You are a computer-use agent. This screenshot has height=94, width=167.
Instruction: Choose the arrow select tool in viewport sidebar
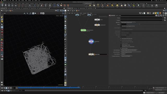click(2, 25)
